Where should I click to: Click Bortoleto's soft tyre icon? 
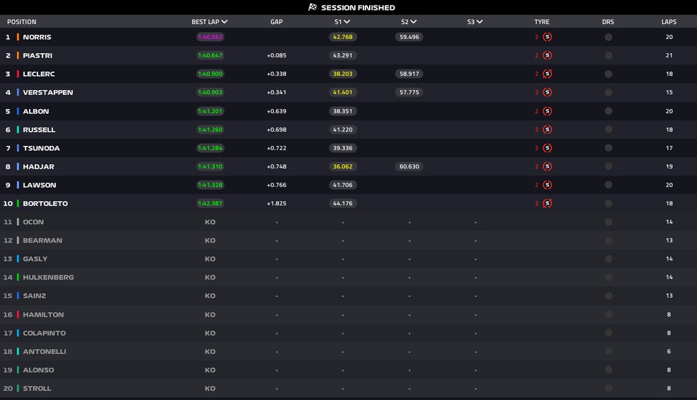pyautogui.click(x=548, y=204)
